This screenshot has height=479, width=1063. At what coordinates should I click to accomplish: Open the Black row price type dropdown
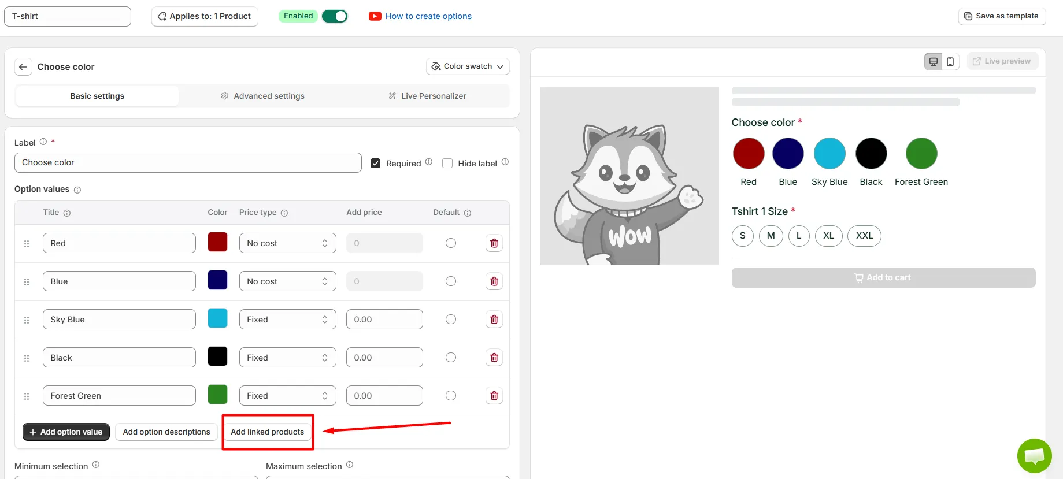[x=288, y=358]
